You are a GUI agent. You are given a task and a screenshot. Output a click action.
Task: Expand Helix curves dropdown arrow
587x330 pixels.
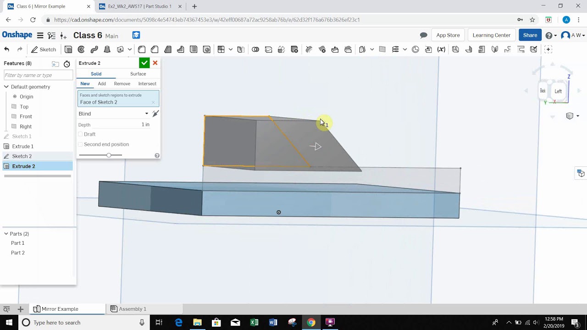click(405, 49)
